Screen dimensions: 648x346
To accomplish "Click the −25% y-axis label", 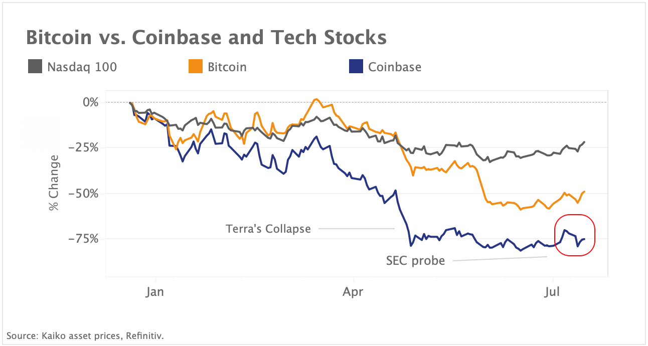I will point(84,148).
